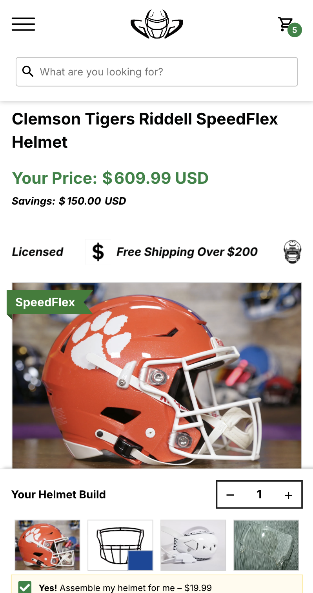
Task: Click the search magnifier icon
Action: tap(28, 71)
